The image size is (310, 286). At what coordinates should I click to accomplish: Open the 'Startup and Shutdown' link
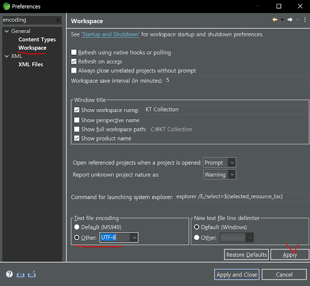coord(110,34)
